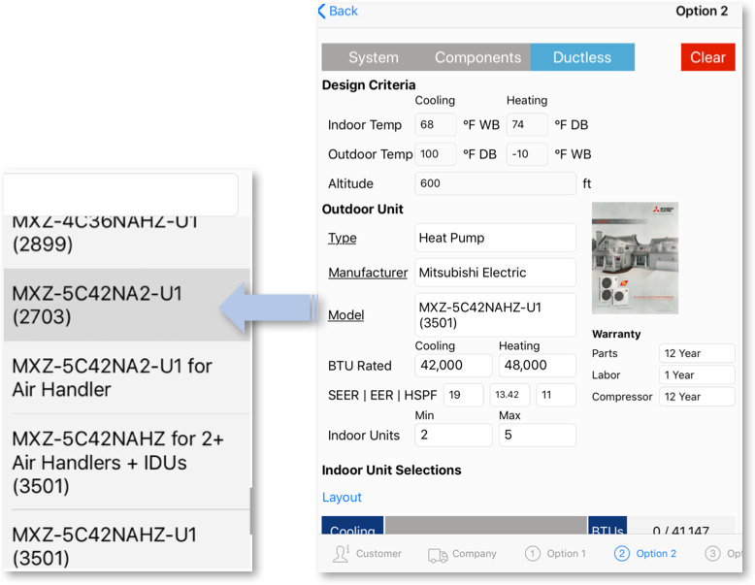Open the Model dropdown MXZ-5C42NAHZ-U1

(x=495, y=315)
